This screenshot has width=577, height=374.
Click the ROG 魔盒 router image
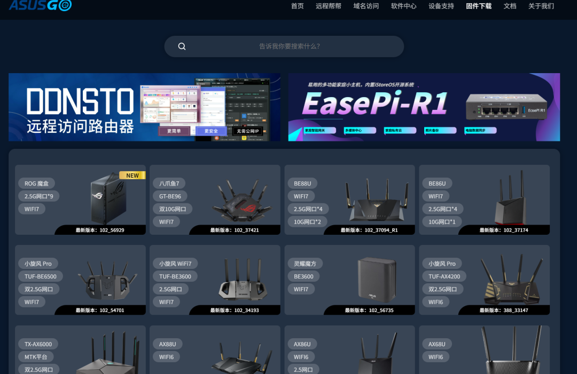[108, 198]
